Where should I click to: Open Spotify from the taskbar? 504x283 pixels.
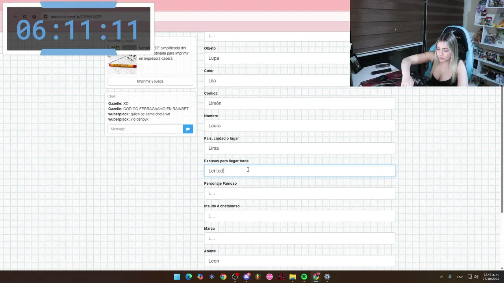(x=304, y=277)
